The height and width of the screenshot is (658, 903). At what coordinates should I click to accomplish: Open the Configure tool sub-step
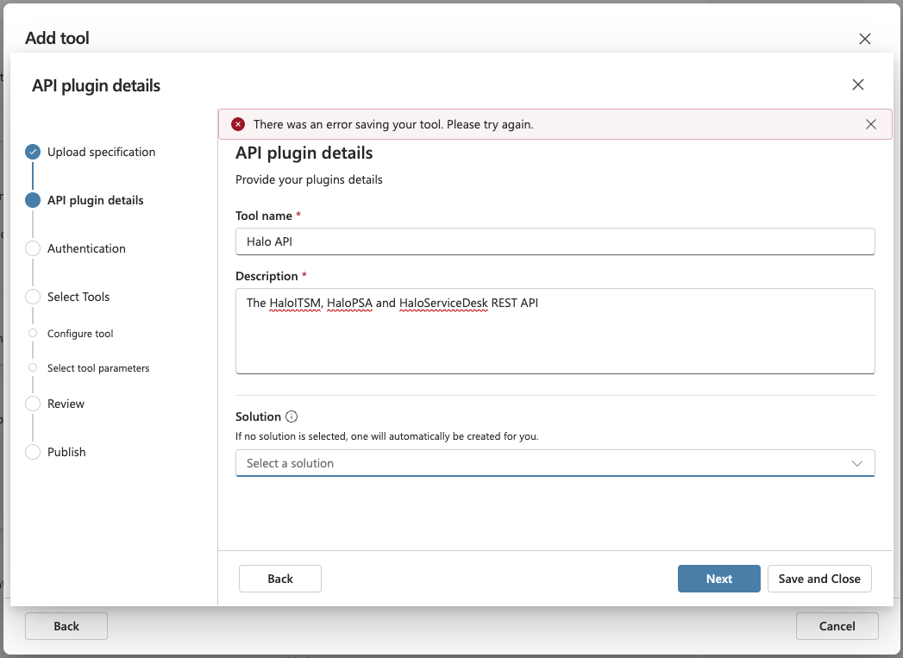(x=80, y=334)
